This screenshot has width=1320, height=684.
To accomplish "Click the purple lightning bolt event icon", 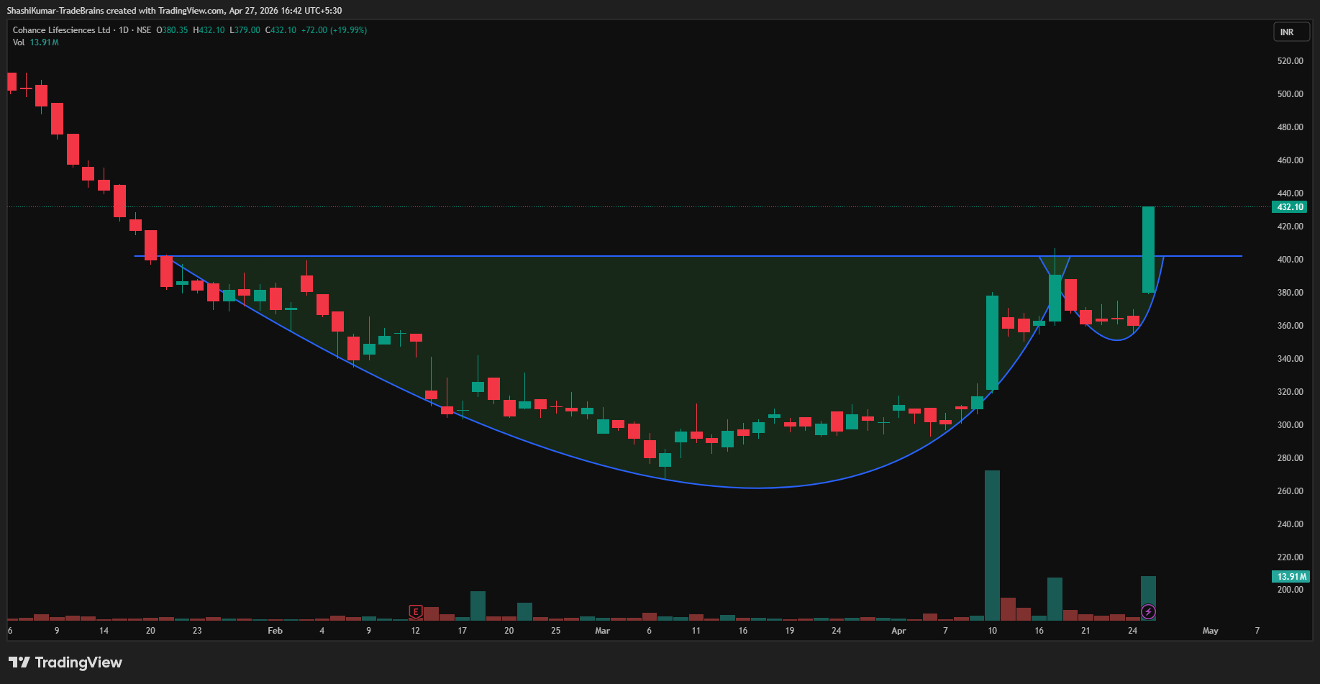I will (1148, 612).
